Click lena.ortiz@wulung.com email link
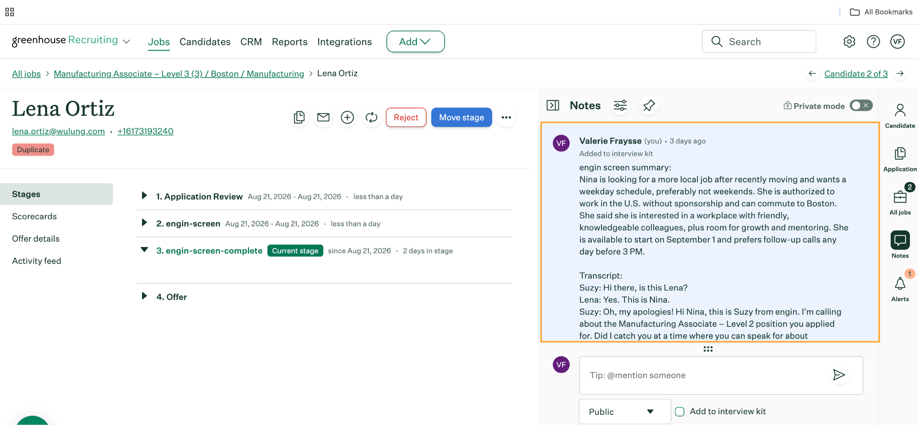The height and width of the screenshot is (425, 918). [58, 131]
